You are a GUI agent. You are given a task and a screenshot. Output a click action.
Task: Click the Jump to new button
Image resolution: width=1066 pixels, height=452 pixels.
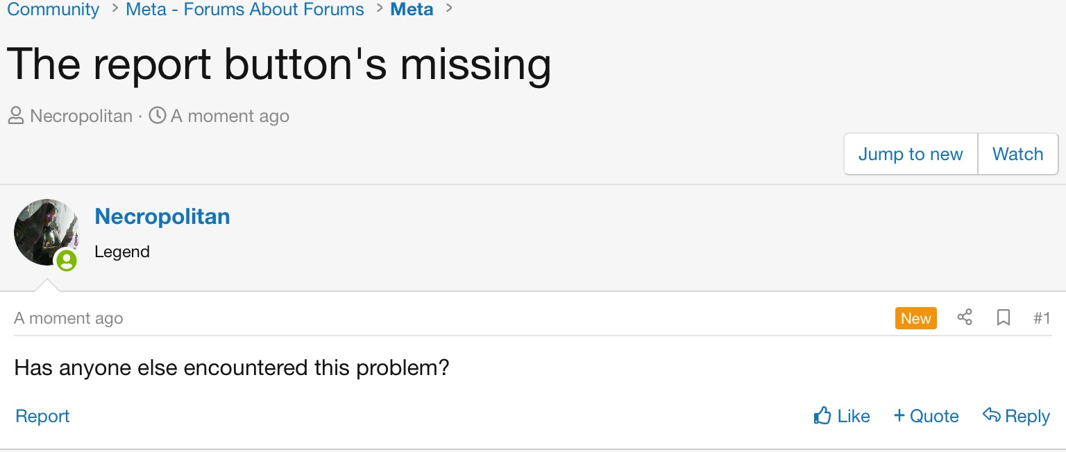[x=910, y=154]
